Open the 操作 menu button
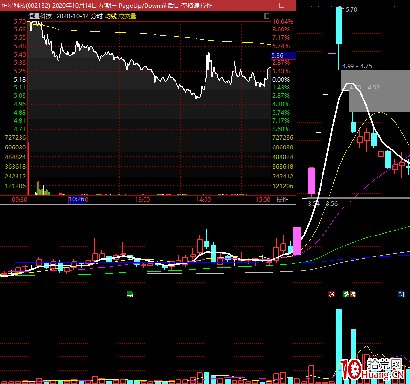Viewport: 410px width, 384px height. [282, 200]
